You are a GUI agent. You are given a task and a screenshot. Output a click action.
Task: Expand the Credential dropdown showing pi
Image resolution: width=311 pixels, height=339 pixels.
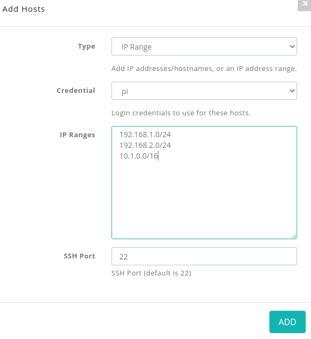tap(204, 91)
